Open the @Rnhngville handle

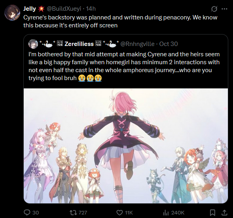point(137,44)
